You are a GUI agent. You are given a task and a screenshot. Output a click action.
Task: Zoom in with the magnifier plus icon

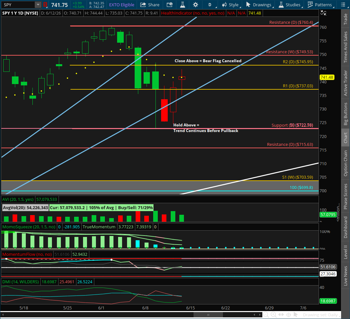[274, 315]
